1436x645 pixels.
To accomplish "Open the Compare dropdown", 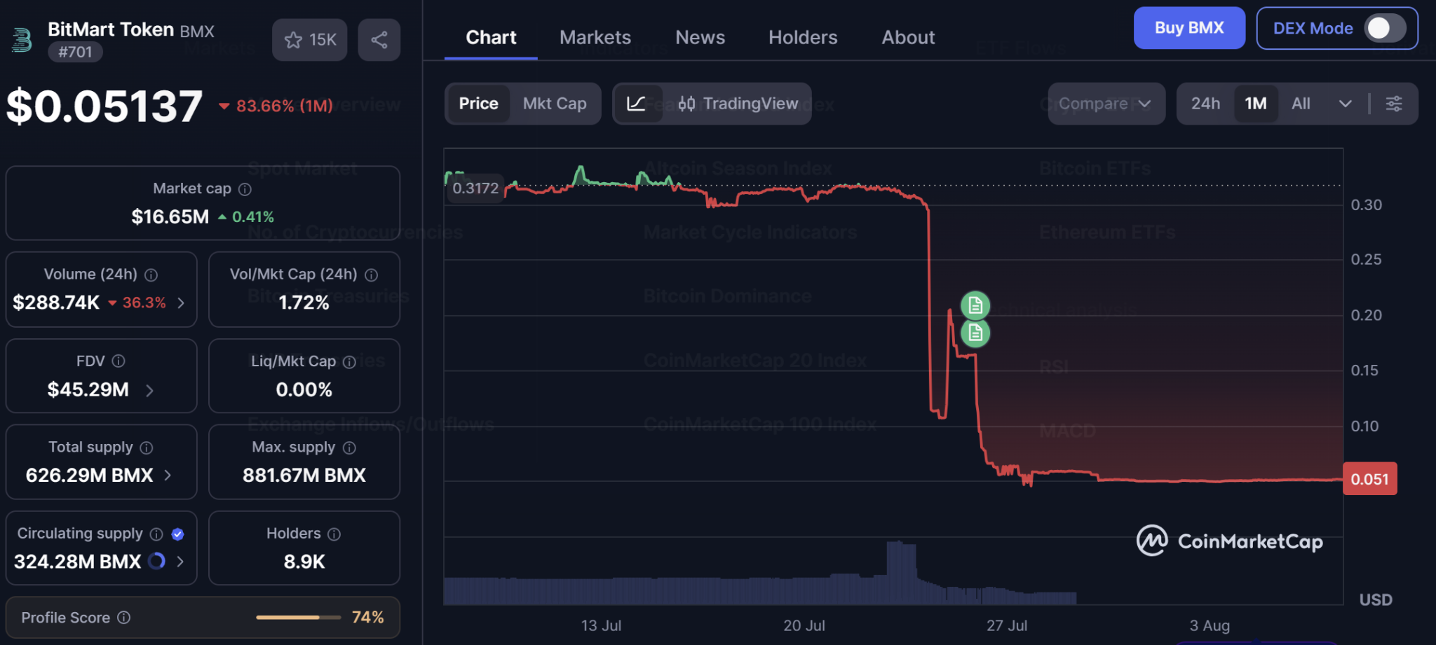I will [1106, 104].
